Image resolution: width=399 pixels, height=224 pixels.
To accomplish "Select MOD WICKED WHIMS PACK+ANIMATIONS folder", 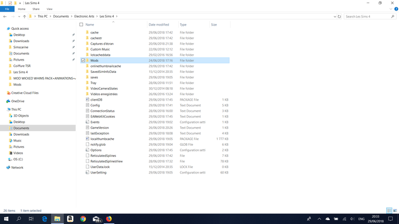I will pyautogui.click(x=44, y=78).
